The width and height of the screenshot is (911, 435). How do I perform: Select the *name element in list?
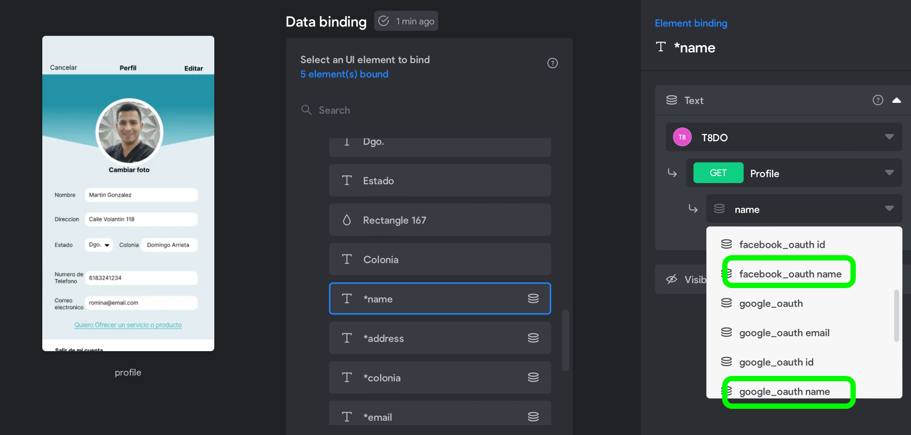point(440,298)
